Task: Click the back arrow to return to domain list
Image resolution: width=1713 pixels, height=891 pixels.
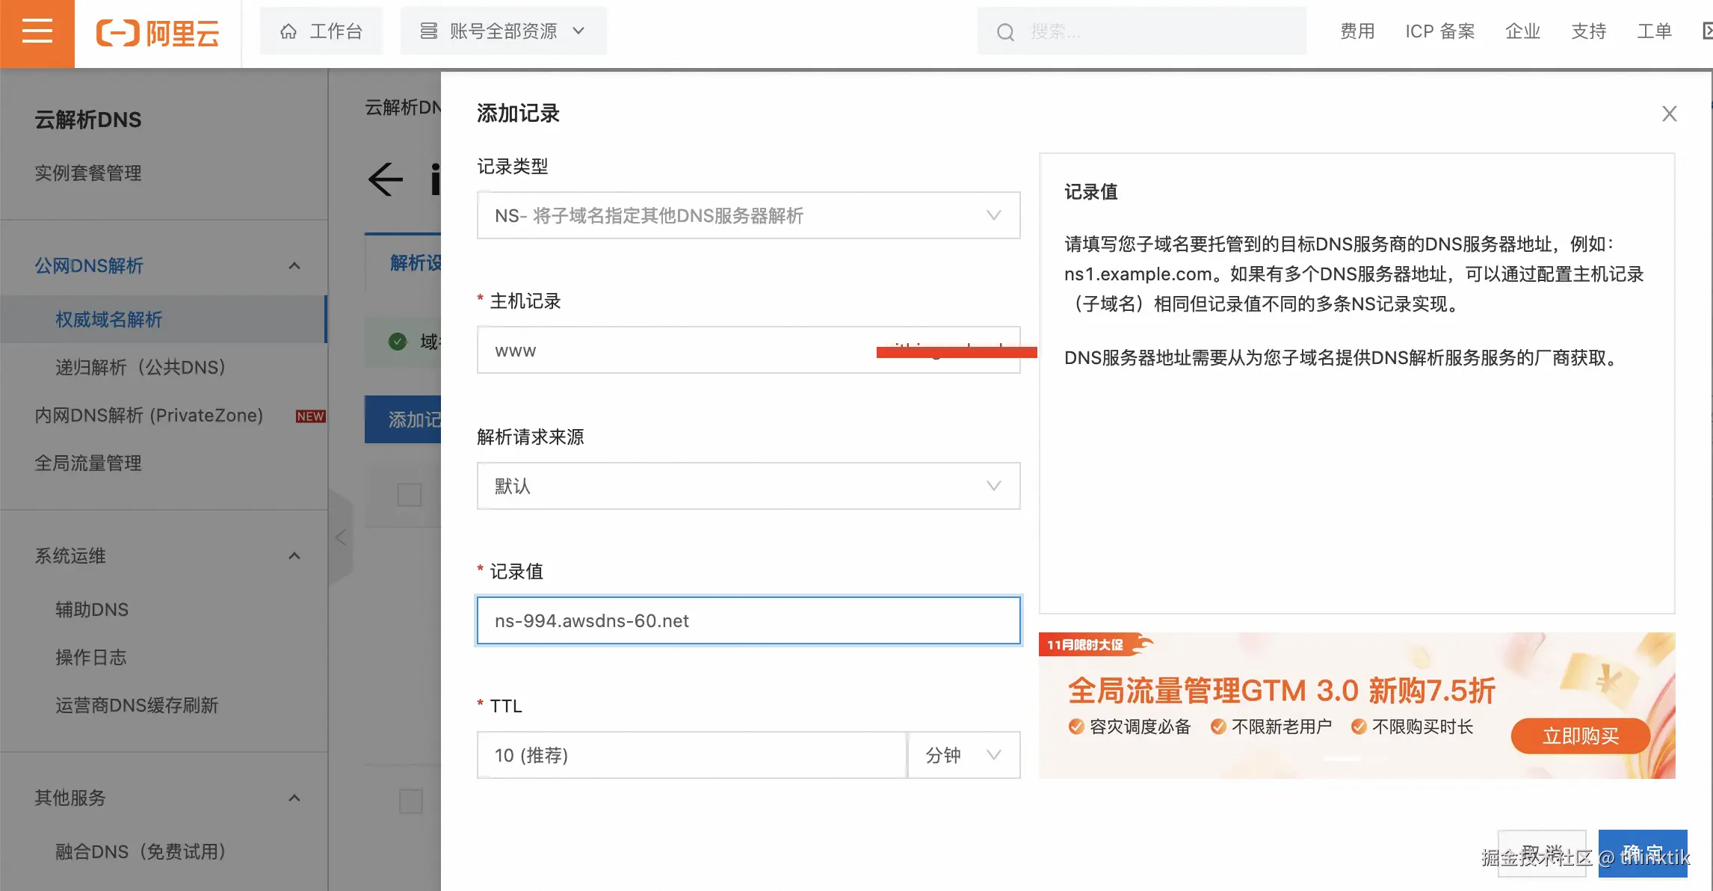Action: coord(383,179)
